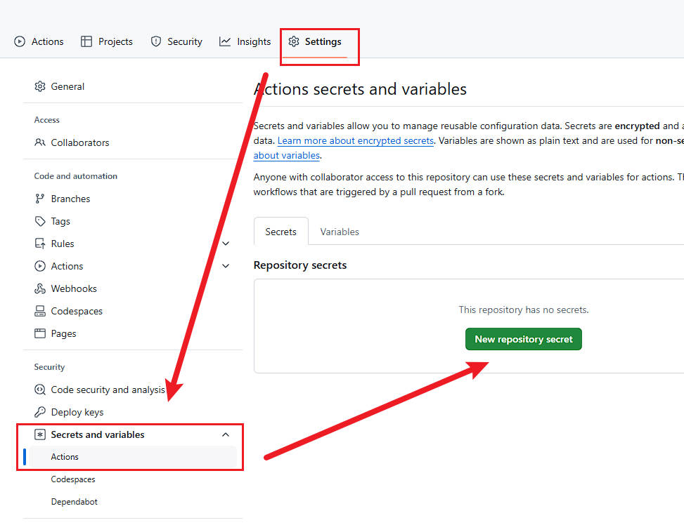Click the Collaborators people icon

[x=40, y=142]
